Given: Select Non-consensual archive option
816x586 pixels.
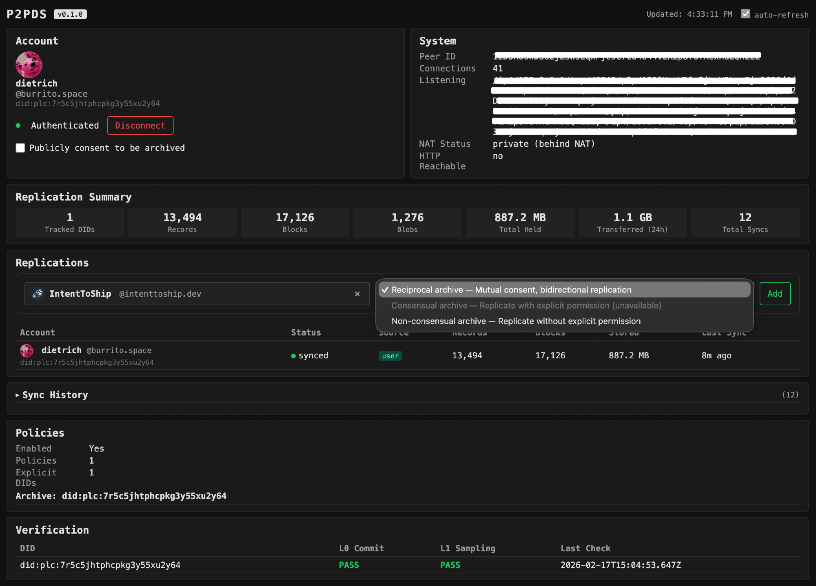Looking at the screenshot, I should [x=516, y=321].
